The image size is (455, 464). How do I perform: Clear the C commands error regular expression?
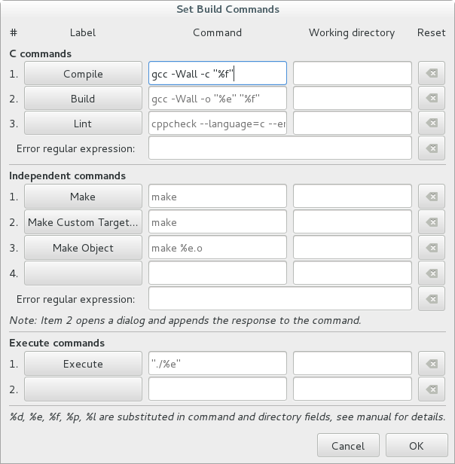(432, 148)
